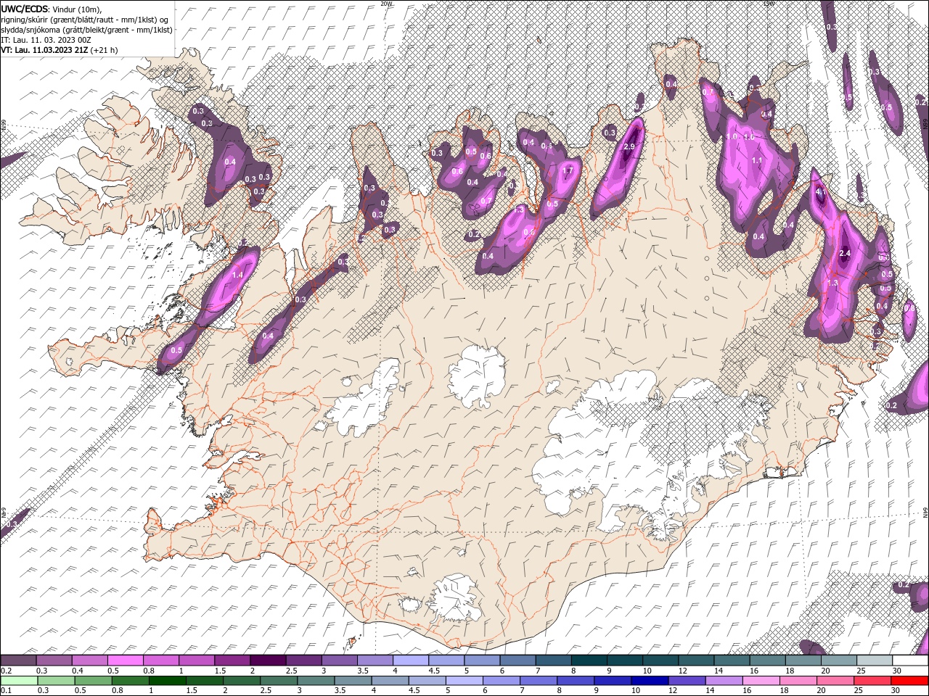Select the darkest green rain swatch between 1 and 1.5
Screen dimensions: 929x696
(x=167, y=681)
